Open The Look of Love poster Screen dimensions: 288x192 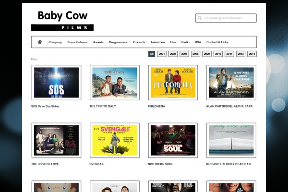(x=56, y=140)
